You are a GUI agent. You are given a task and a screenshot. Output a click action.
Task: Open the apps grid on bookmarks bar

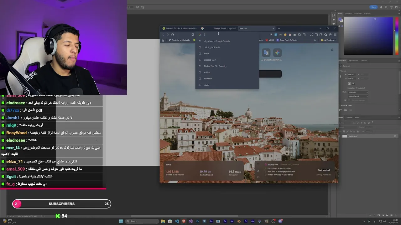point(163,40)
